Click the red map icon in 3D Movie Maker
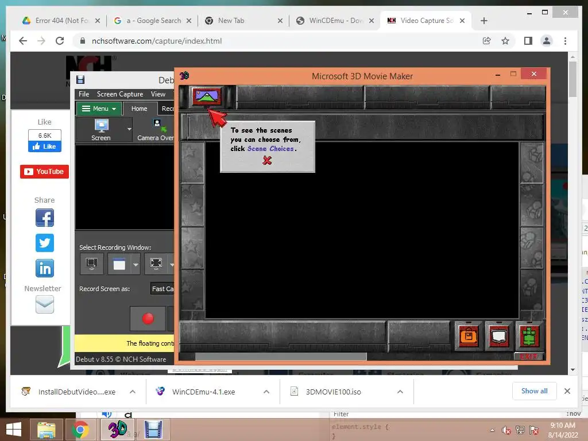Viewport: 588px width, 441px height. pyautogui.click(x=499, y=335)
